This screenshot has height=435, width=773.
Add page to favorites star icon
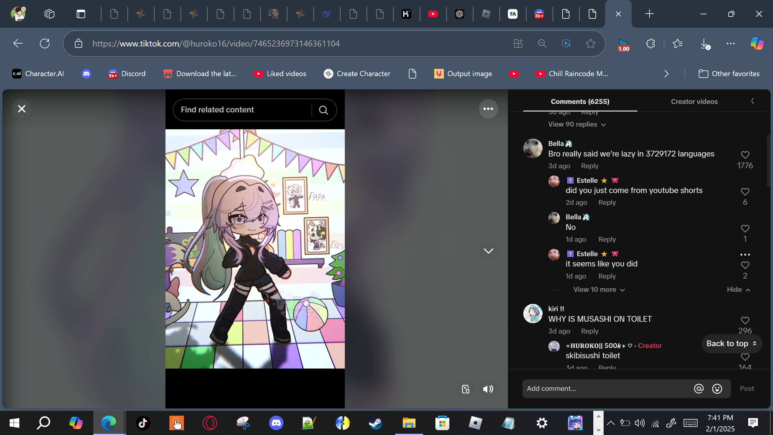click(590, 43)
